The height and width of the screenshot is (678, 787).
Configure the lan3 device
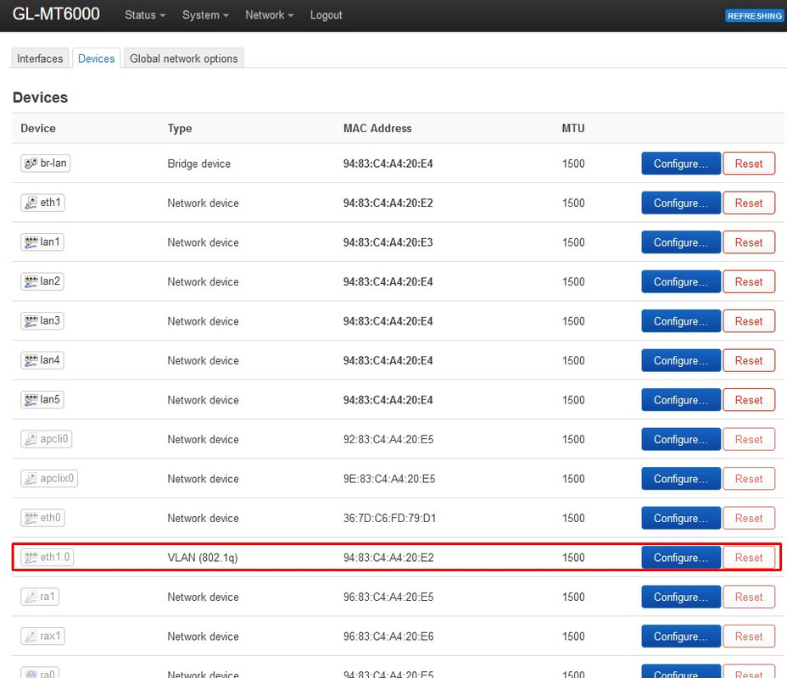click(681, 321)
